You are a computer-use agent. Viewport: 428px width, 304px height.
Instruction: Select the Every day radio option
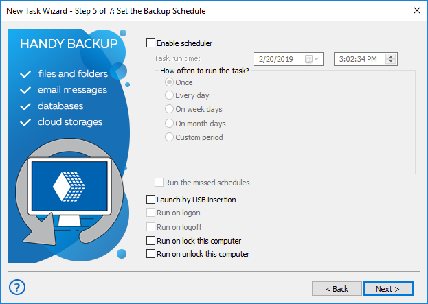coord(170,95)
